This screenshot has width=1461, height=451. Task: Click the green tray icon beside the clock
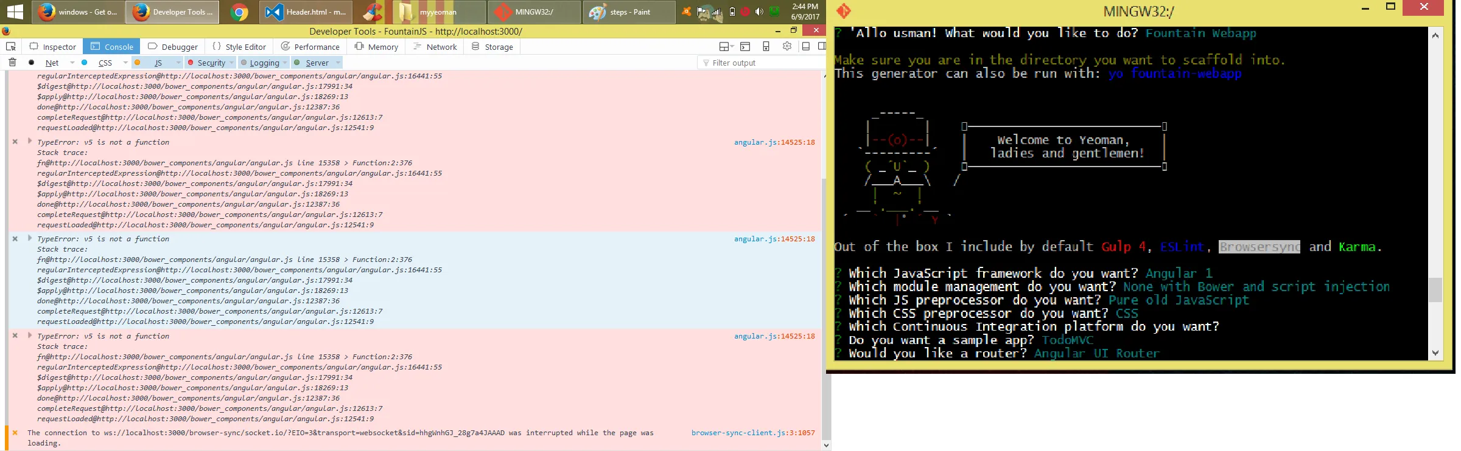click(x=774, y=12)
